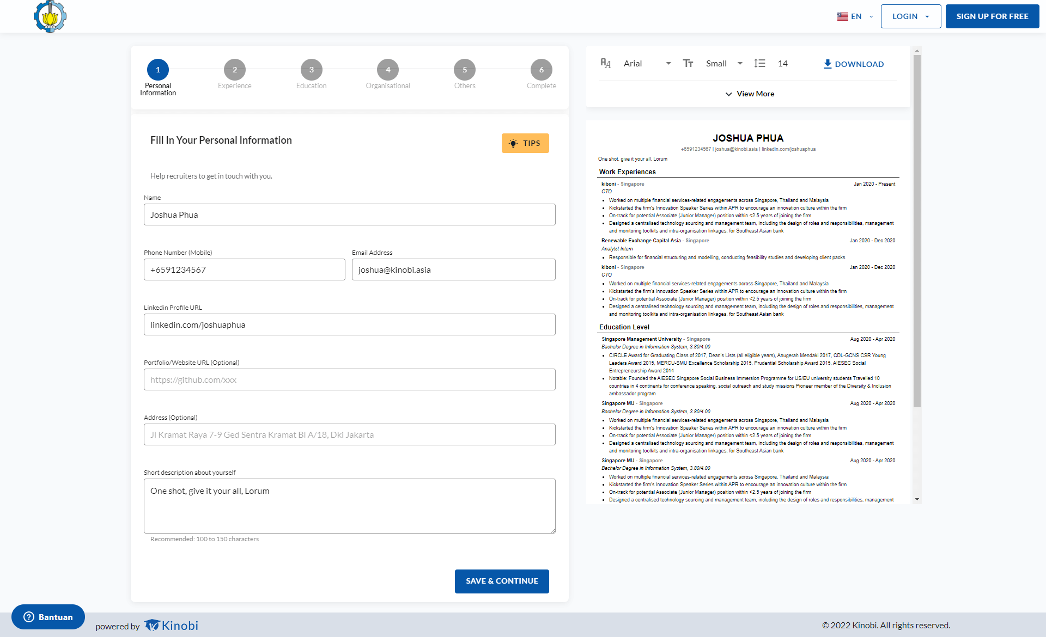This screenshot has height=637, width=1046.
Task: Click the font family icon
Action: [x=605, y=63]
